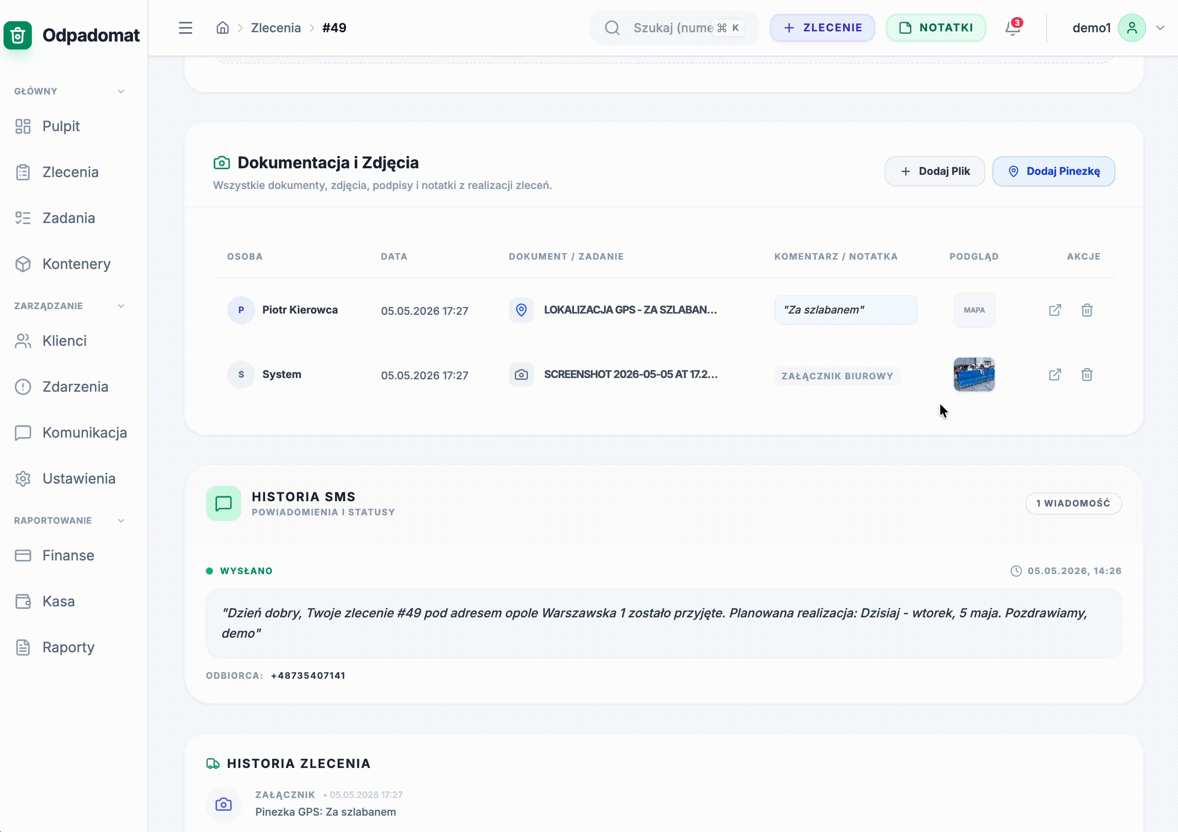
Task: Open NOTATKI notes button
Action: coord(935,28)
